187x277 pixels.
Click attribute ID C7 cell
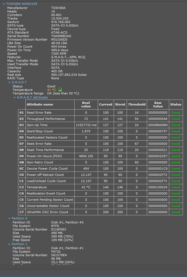pos(22,212)
